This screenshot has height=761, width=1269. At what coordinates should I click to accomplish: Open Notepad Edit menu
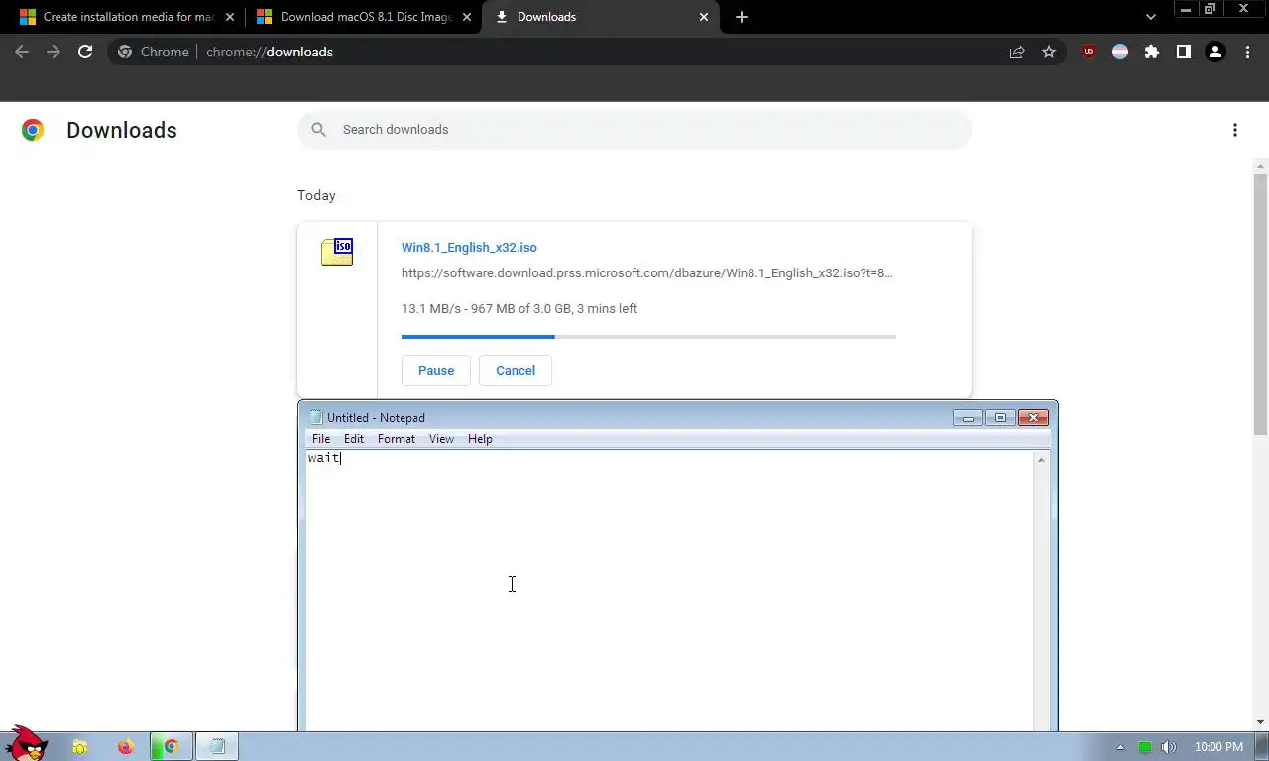(x=354, y=439)
